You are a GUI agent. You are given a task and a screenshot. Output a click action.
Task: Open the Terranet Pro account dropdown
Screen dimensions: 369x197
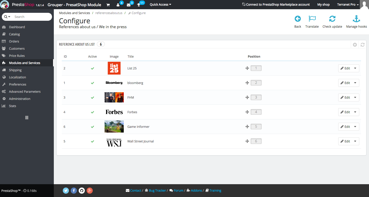point(348,5)
